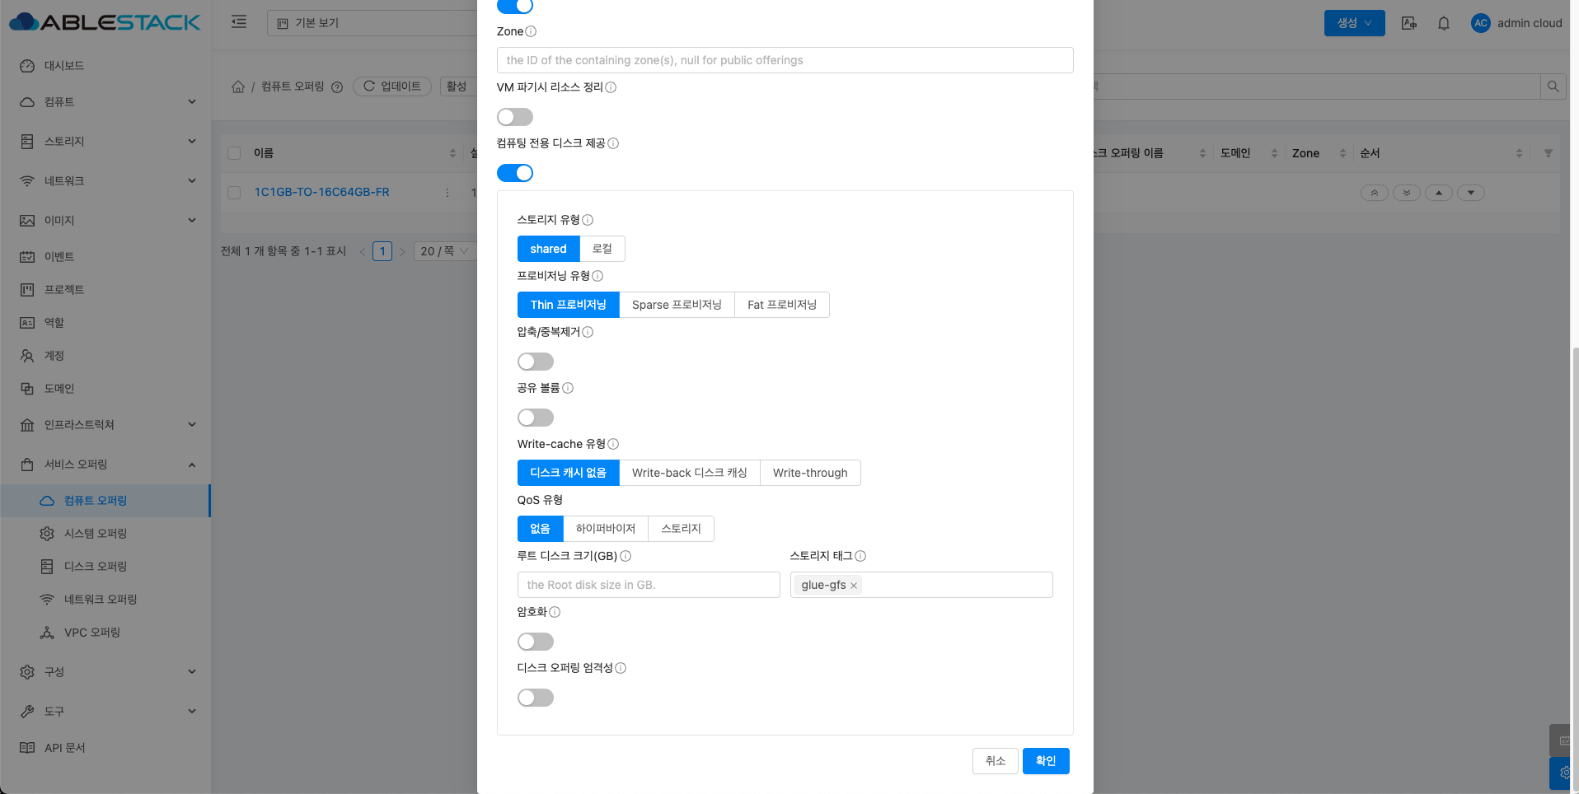Open 20 / 쪽 page size dropdown

(x=444, y=251)
